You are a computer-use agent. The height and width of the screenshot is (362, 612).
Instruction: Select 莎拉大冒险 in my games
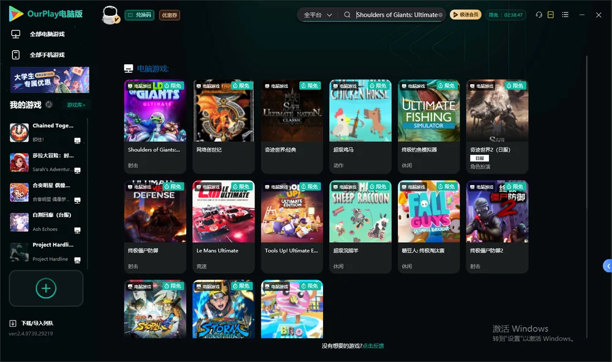point(45,162)
